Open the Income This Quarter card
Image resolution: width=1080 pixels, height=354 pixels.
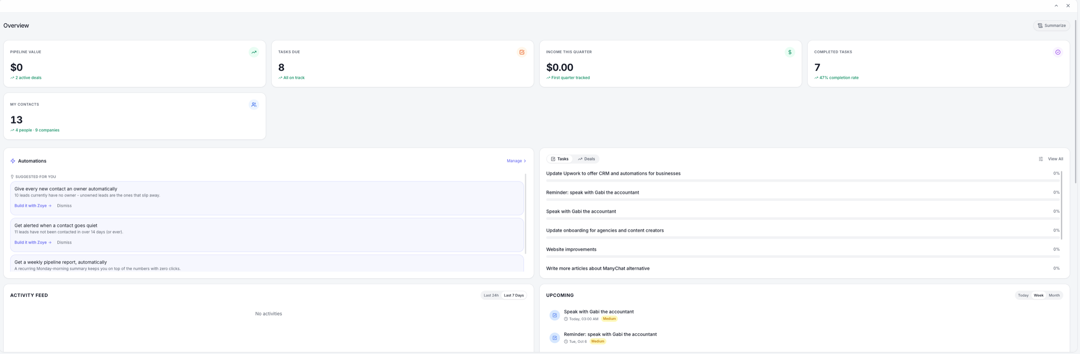click(670, 63)
